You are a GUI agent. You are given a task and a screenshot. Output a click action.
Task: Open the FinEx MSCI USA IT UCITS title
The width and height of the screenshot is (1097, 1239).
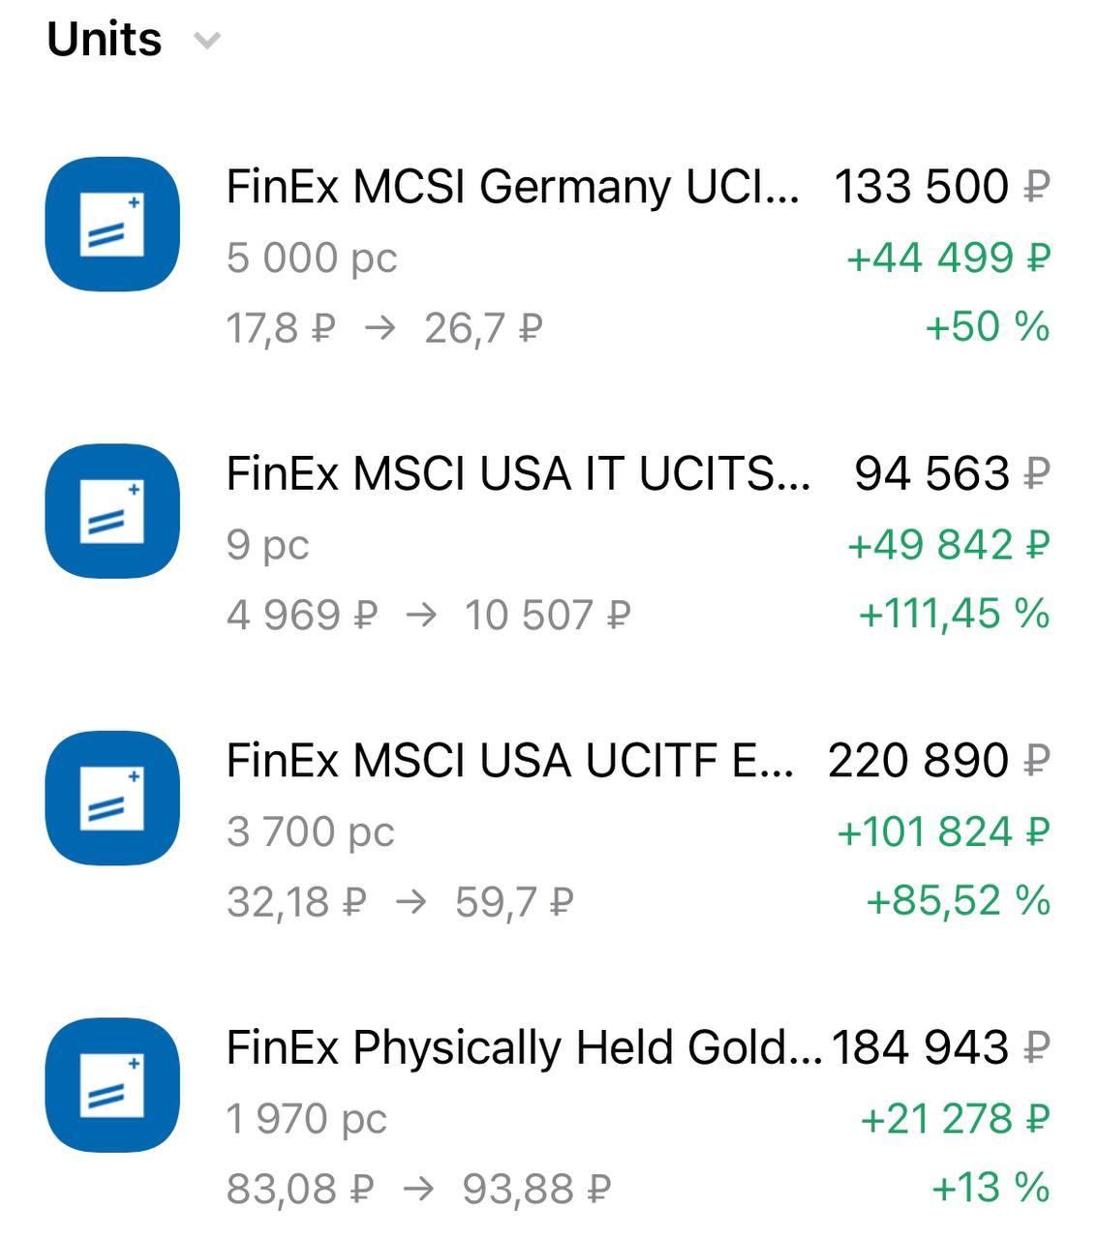coord(518,473)
